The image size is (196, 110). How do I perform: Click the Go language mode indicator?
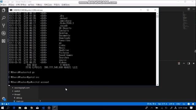pos(184,104)
